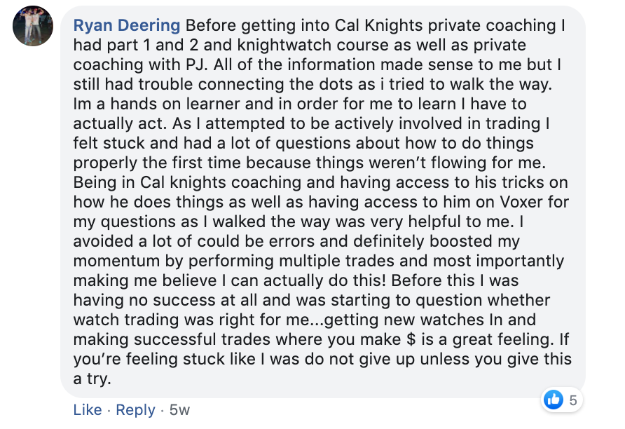The width and height of the screenshot is (625, 429).
Task: Show who reacted via the count 5
Action: click(573, 400)
